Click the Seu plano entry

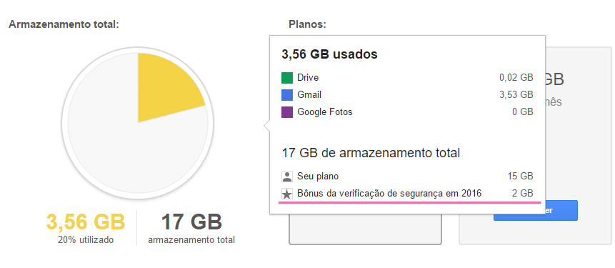(x=318, y=177)
